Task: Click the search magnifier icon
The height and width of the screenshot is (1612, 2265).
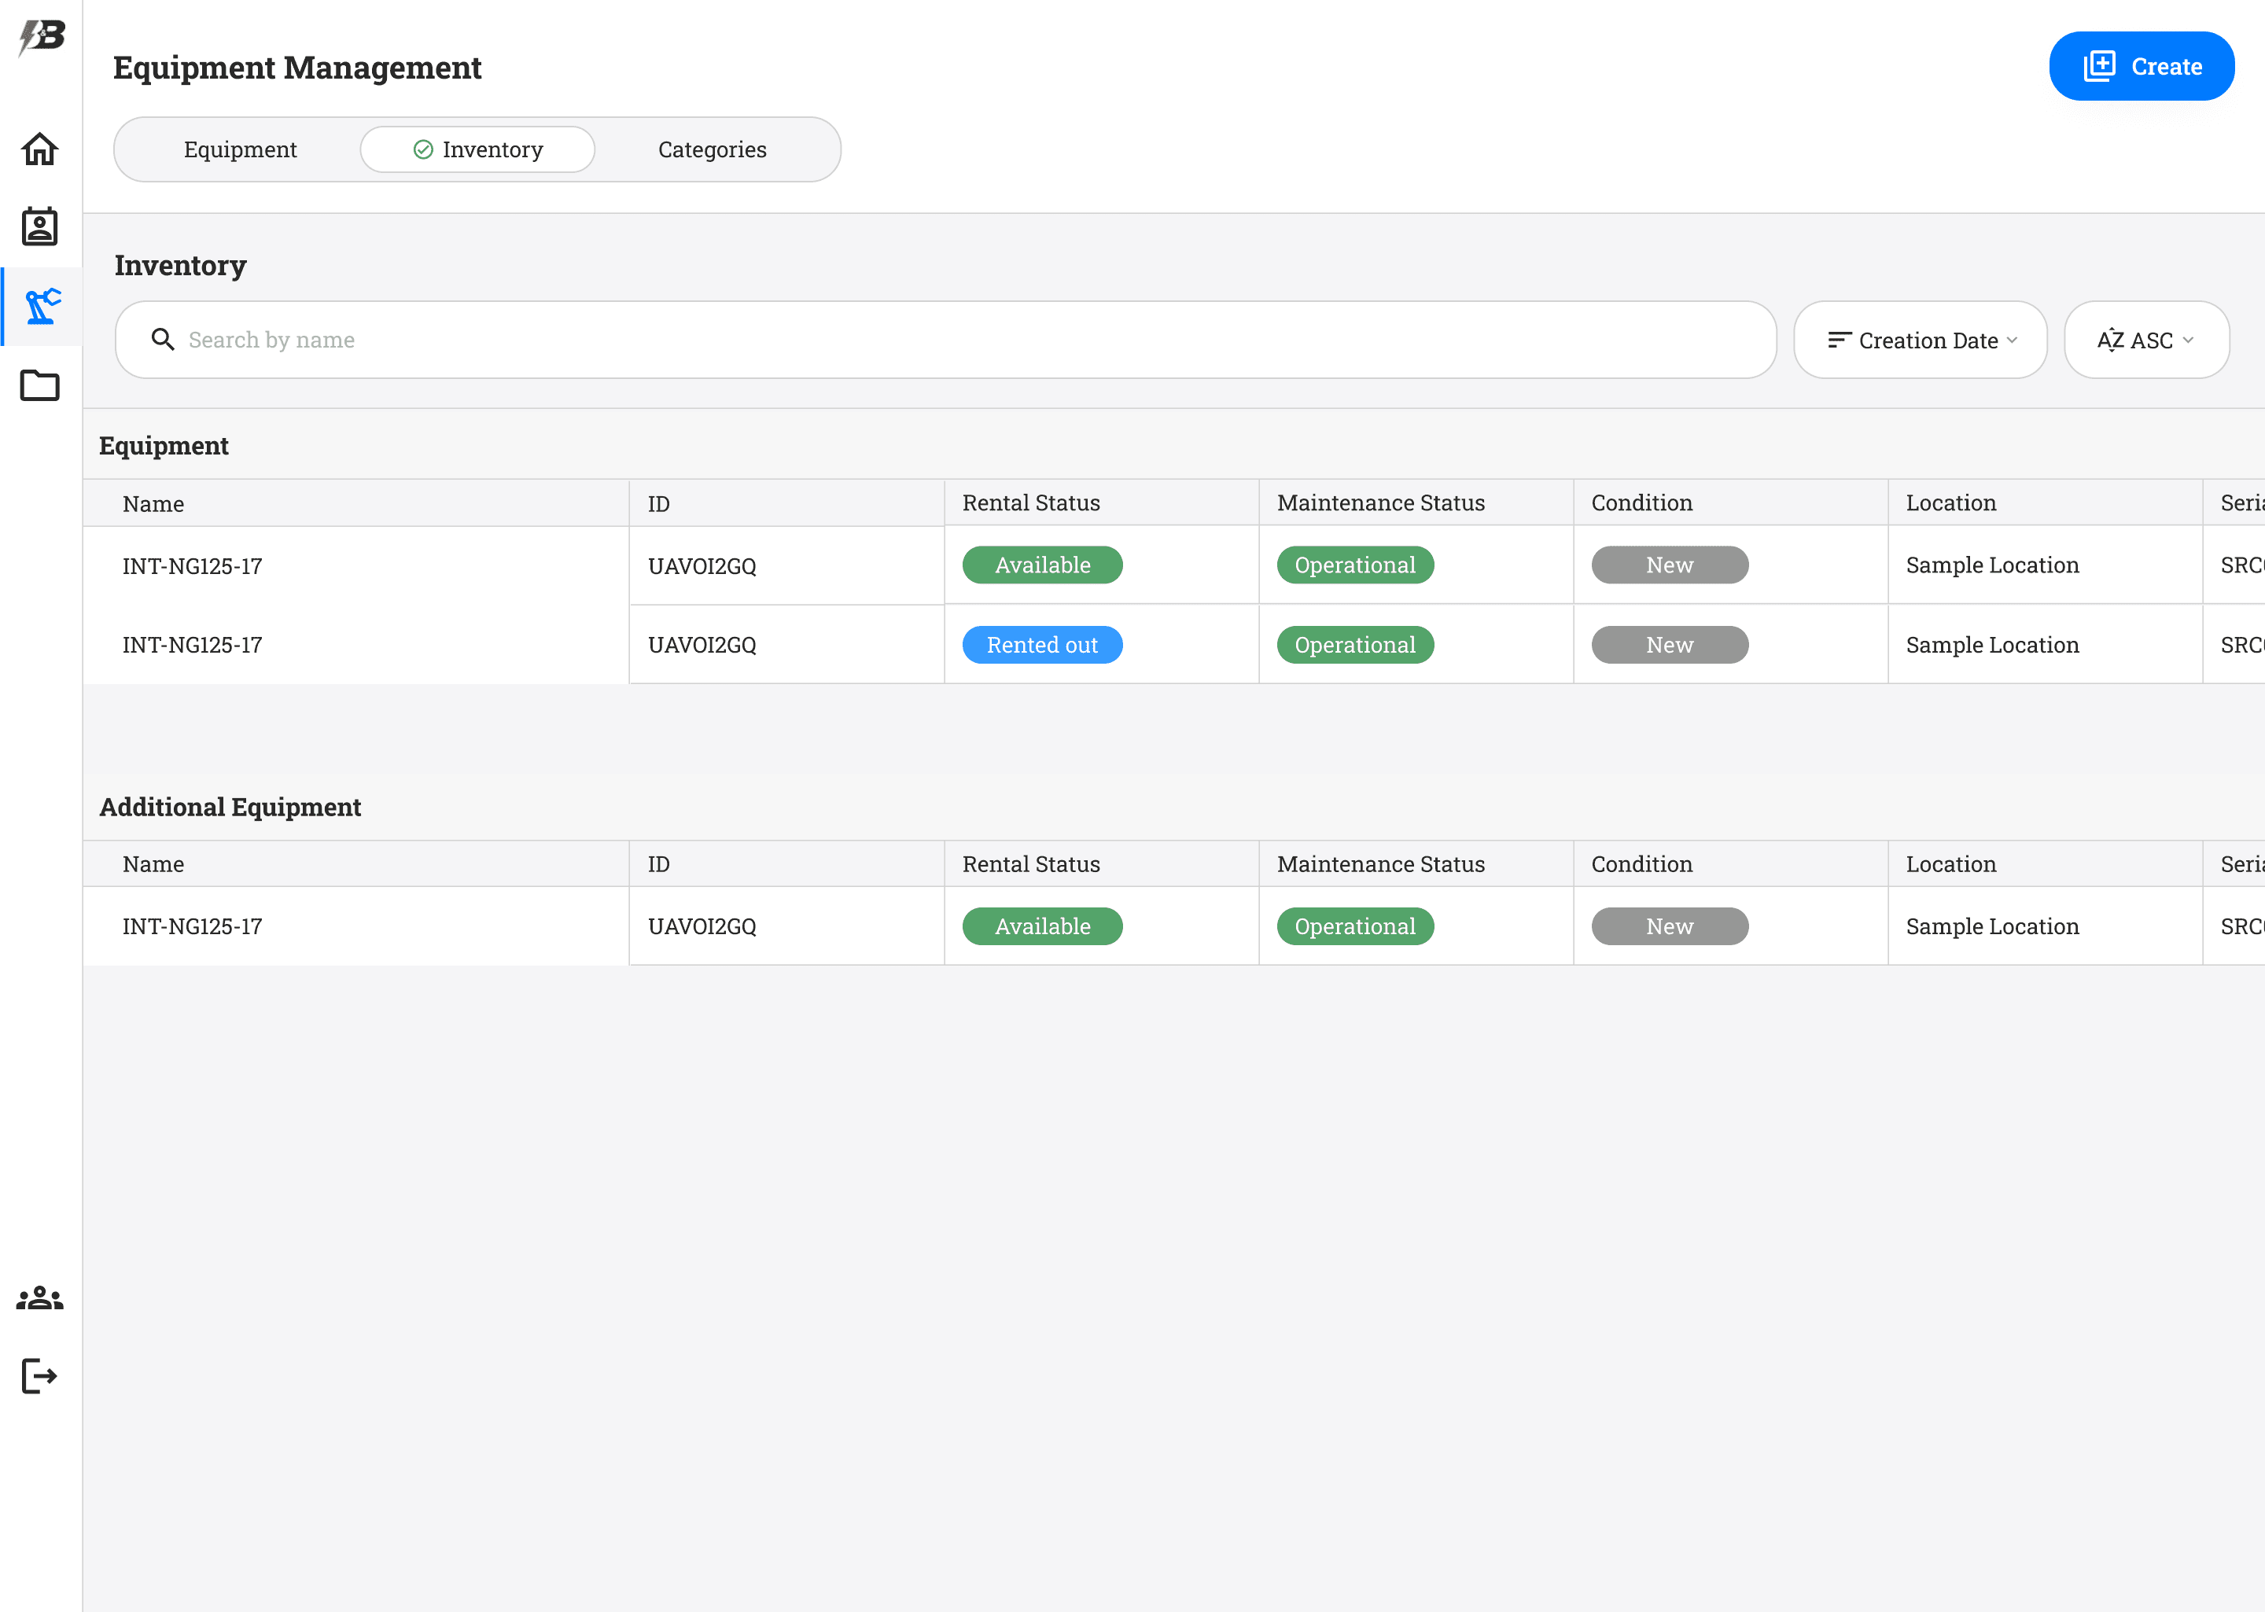Action: [163, 340]
